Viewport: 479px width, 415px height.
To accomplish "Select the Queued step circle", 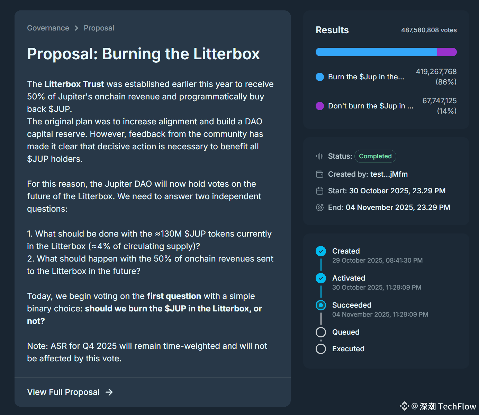I will (x=321, y=332).
